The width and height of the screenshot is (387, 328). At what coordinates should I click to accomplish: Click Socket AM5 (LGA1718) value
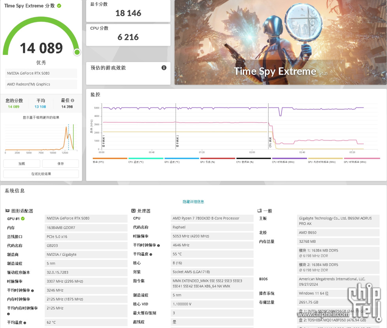[x=212, y=272]
